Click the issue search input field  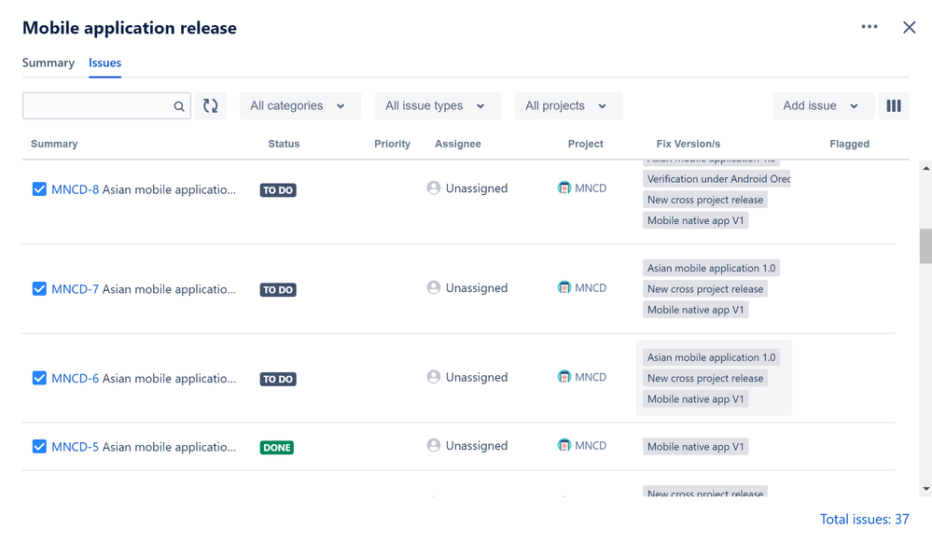pos(106,105)
